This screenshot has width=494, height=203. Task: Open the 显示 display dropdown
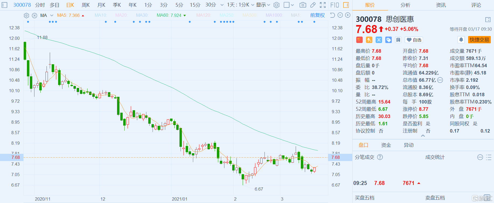[263, 5]
